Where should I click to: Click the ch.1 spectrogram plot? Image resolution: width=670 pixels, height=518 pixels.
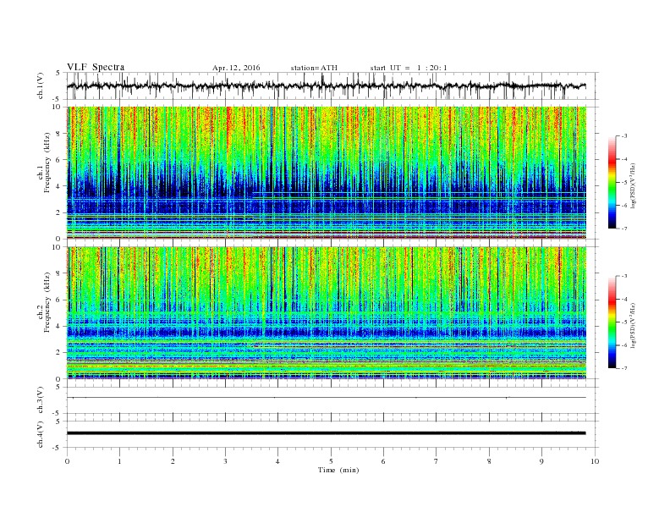(327, 173)
